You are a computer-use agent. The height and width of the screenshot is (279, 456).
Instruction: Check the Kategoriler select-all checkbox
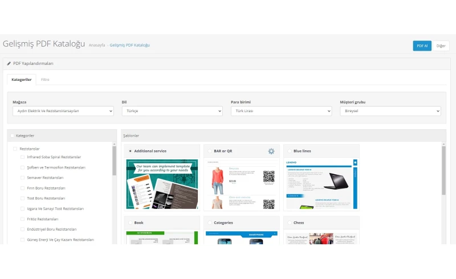point(12,136)
